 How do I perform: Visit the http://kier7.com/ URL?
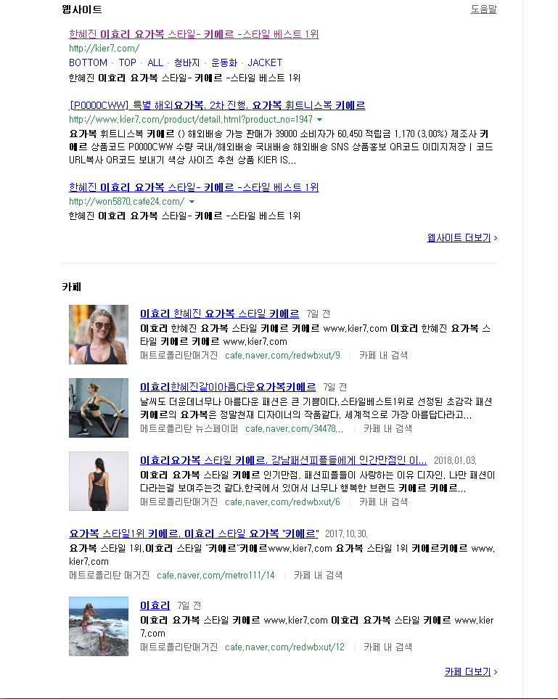[104, 48]
